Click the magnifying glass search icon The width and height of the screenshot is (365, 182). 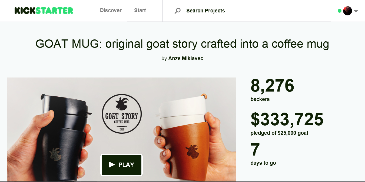[177, 11]
